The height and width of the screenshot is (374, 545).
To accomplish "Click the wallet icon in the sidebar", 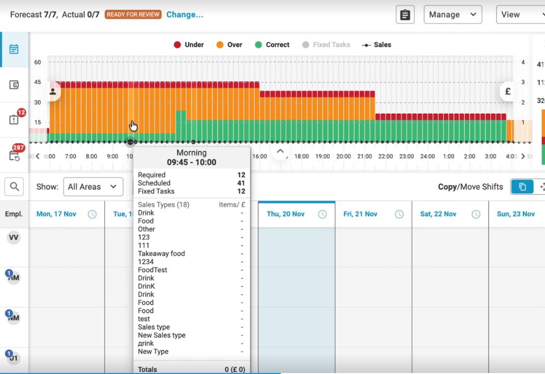I will click(x=14, y=85).
